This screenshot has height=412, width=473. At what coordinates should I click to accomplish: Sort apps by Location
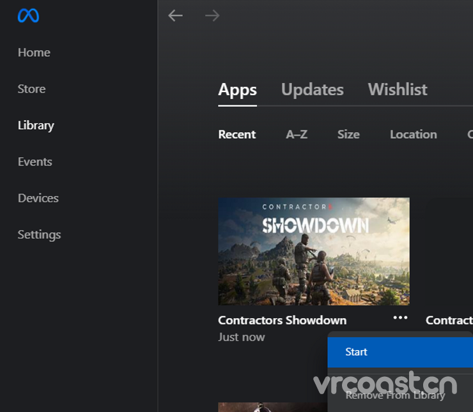coord(414,134)
